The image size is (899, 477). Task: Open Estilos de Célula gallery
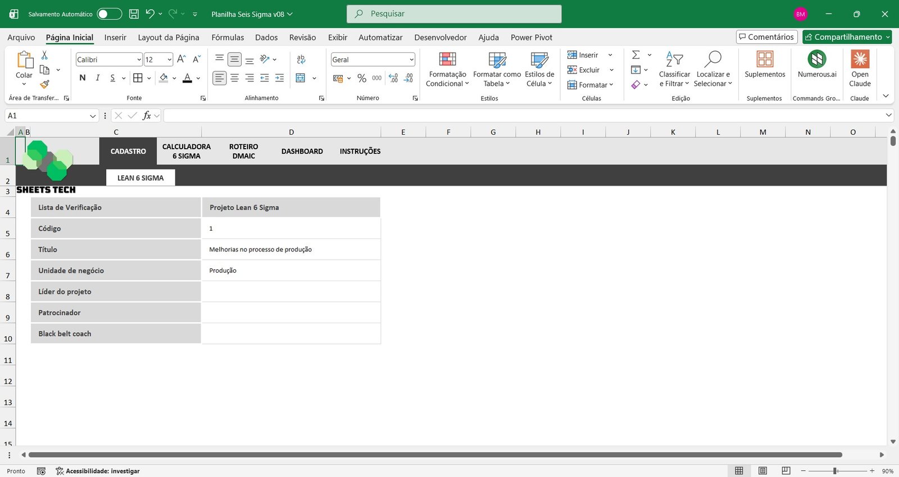coord(539,70)
